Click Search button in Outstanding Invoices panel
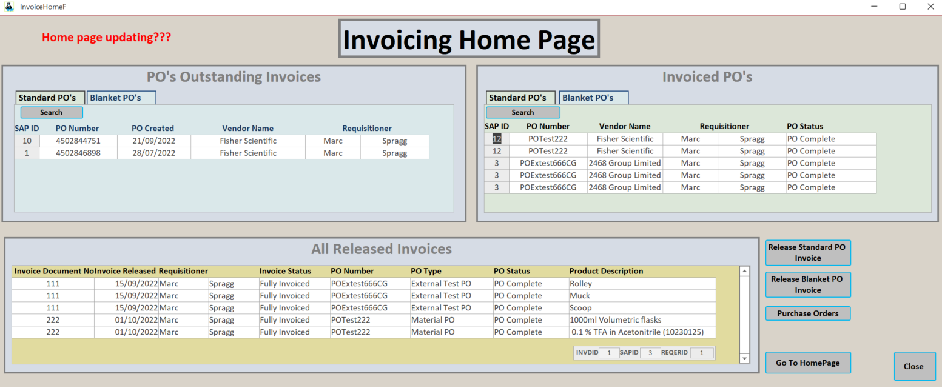Viewport: 942px width, 388px height. (52, 112)
